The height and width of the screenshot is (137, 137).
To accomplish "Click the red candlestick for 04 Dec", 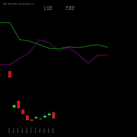I will (54, 115).
